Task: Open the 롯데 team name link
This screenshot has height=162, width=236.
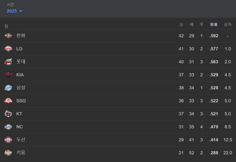Action: 21,62
